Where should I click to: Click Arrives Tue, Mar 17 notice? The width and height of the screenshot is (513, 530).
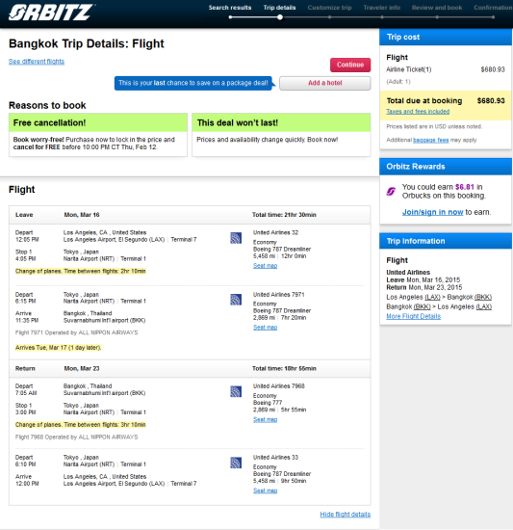(x=59, y=348)
